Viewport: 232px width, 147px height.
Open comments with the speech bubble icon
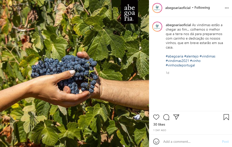point(166,117)
